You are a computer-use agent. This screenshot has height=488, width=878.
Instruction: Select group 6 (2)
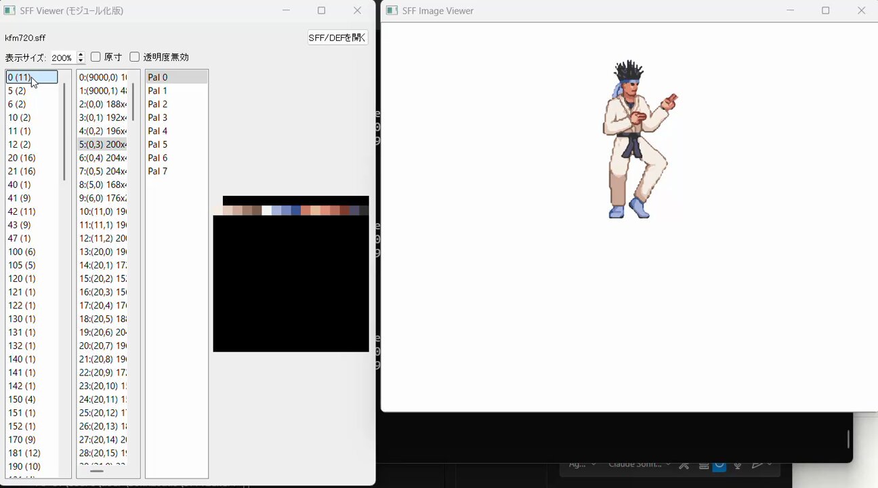(x=32, y=104)
